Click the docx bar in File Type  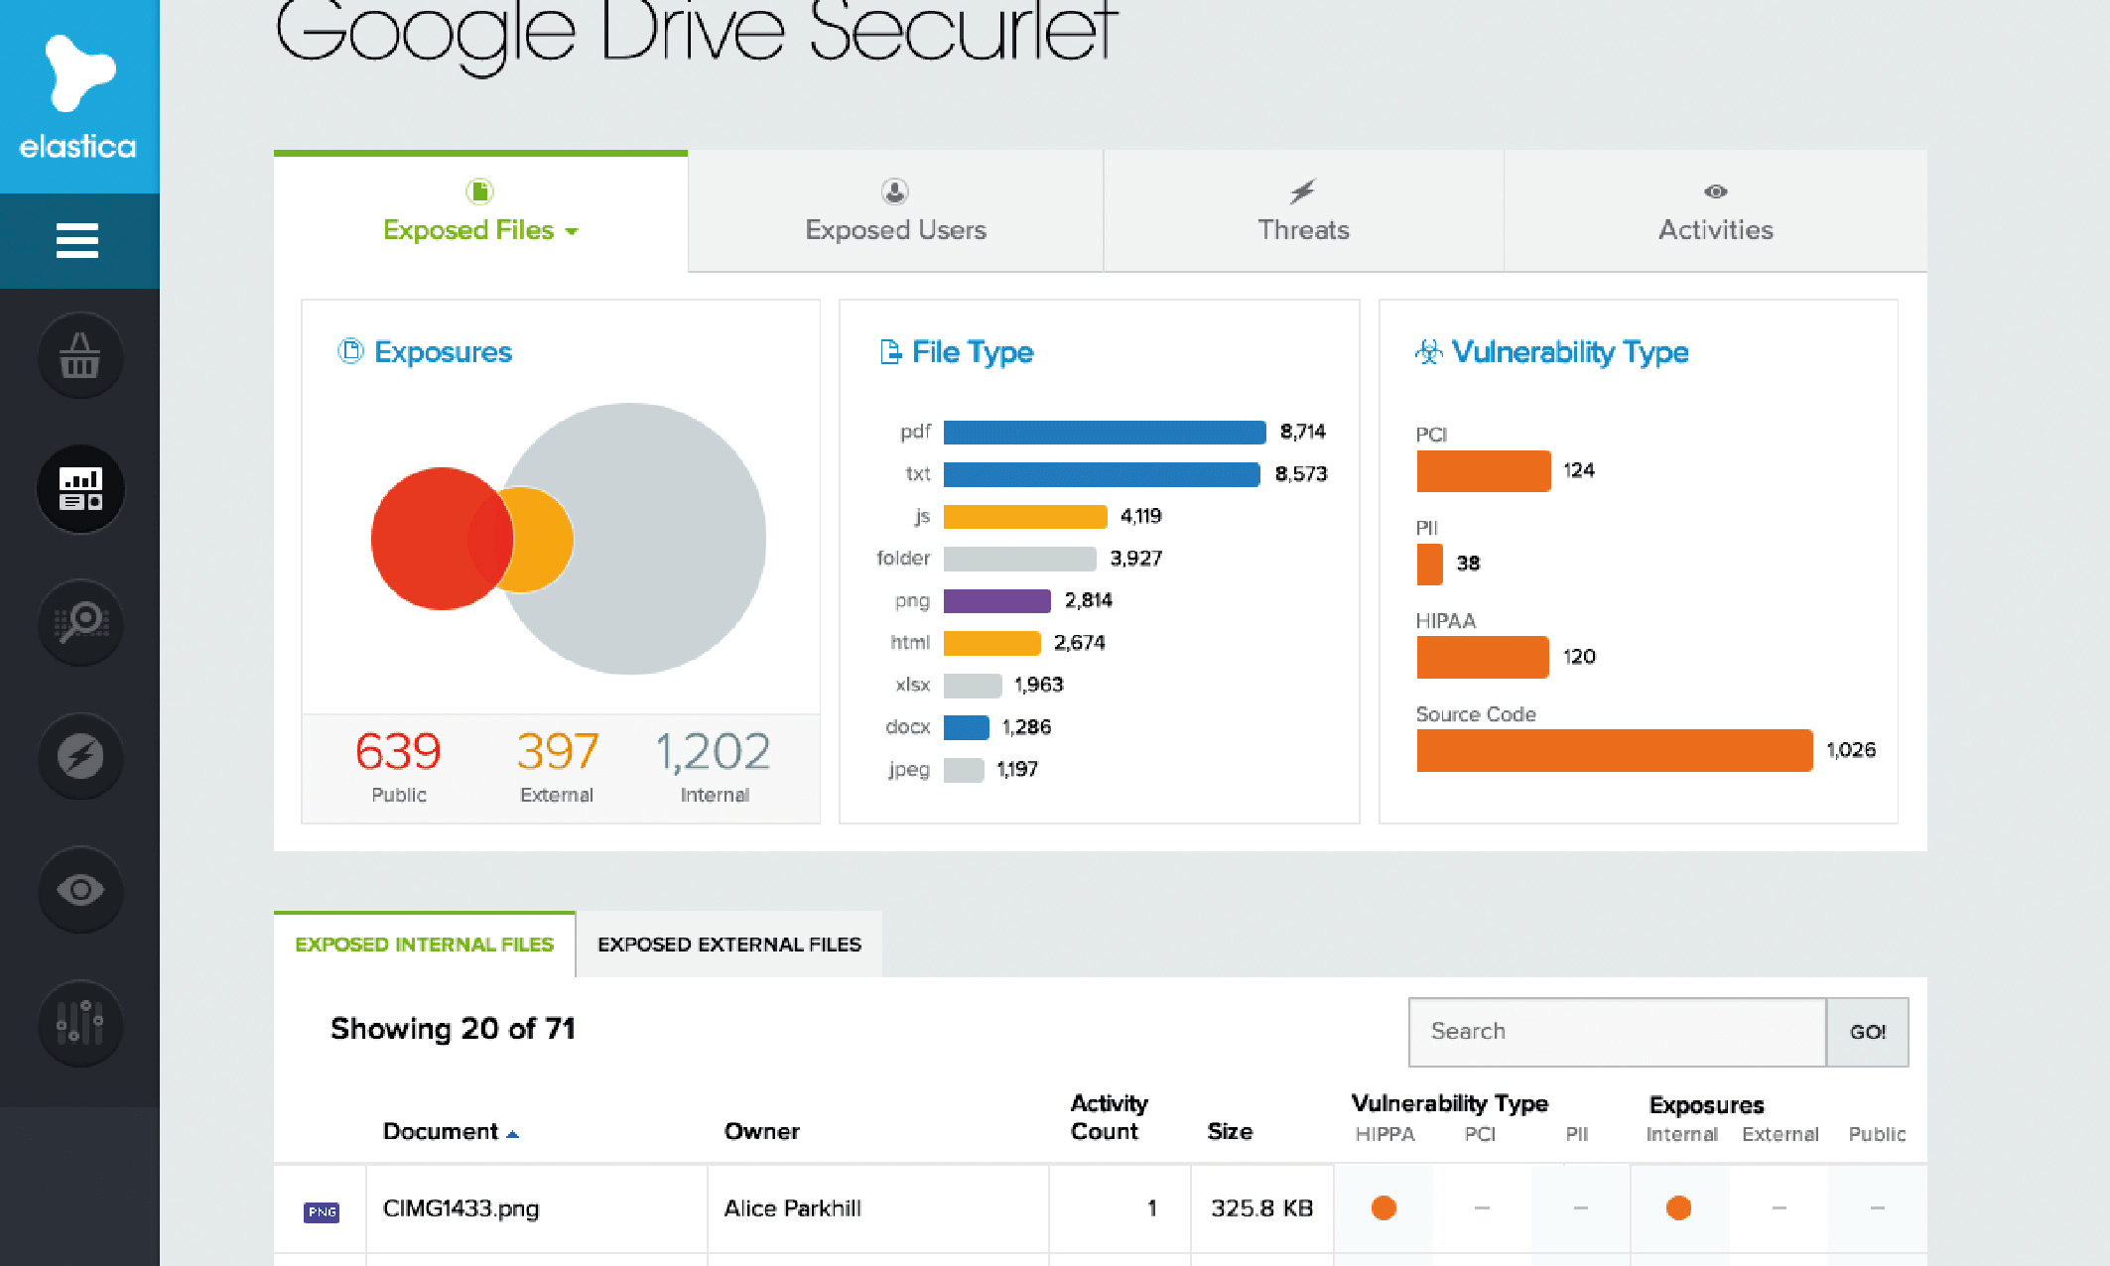click(x=967, y=727)
